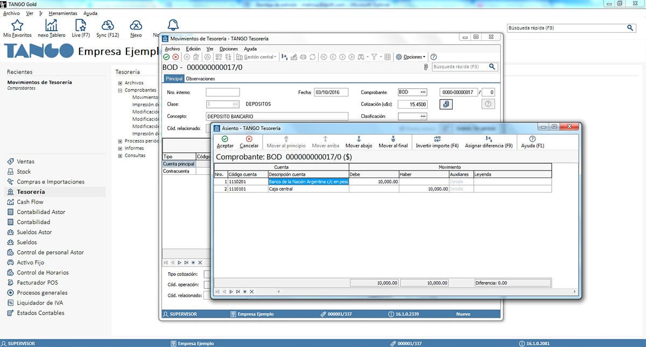Click the Concepto field DEPOSITO BANCARIO

tap(278, 116)
